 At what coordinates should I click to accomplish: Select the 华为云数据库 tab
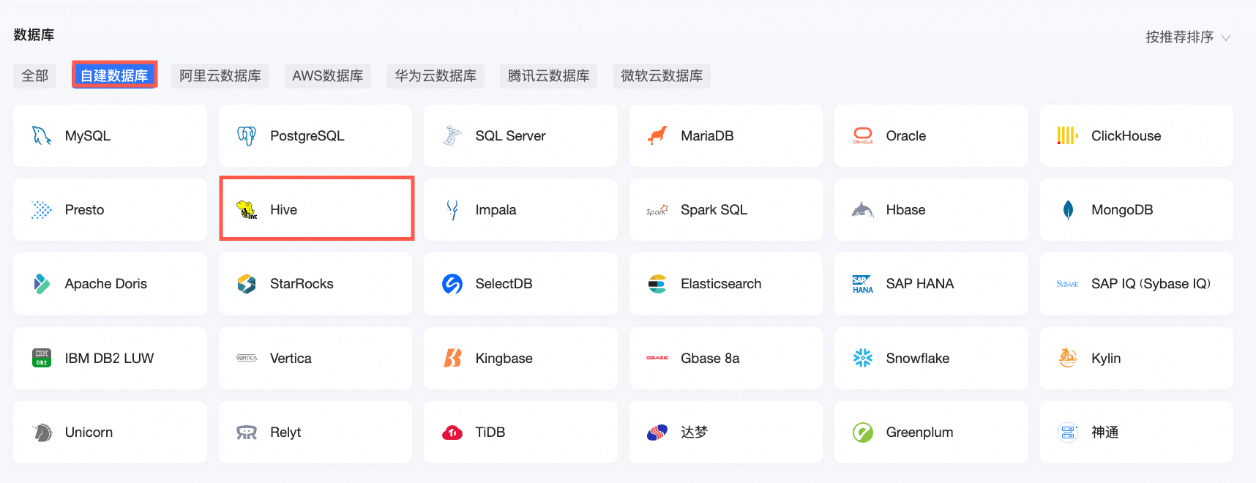[436, 76]
